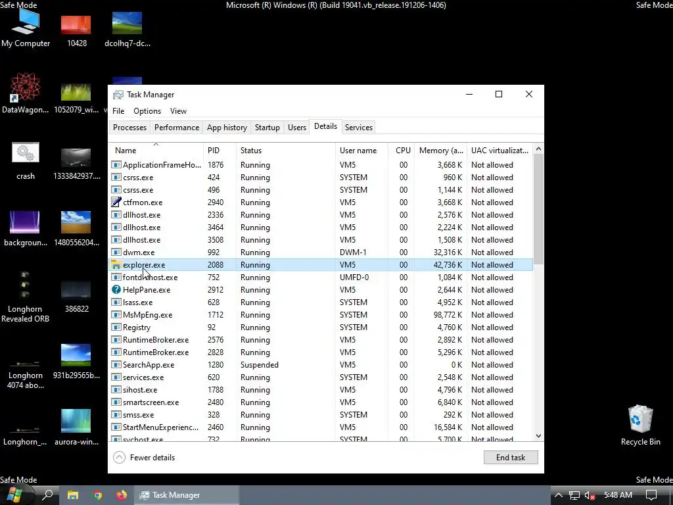Select the smartscreen.exe process
673x505 pixels.
coord(321,402)
